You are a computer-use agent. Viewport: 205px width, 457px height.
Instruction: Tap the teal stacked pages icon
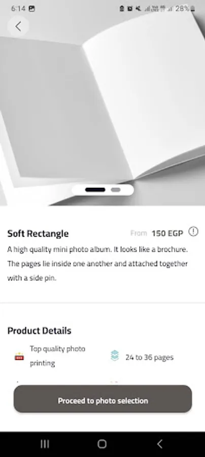point(115,356)
